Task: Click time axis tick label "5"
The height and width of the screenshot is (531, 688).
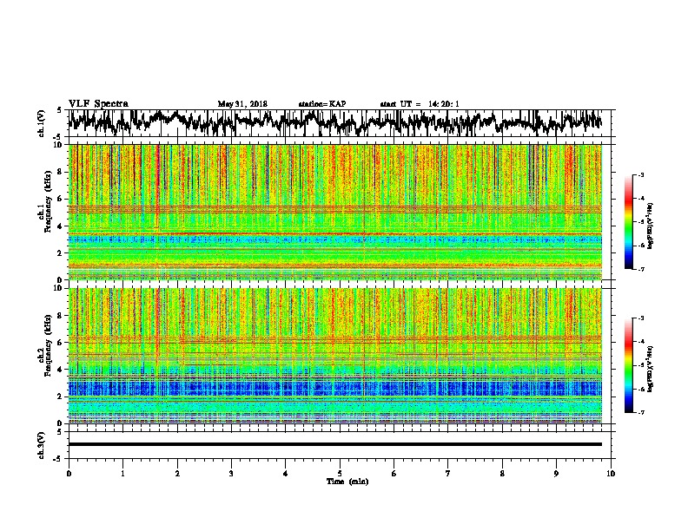Action: [x=340, y=473]
